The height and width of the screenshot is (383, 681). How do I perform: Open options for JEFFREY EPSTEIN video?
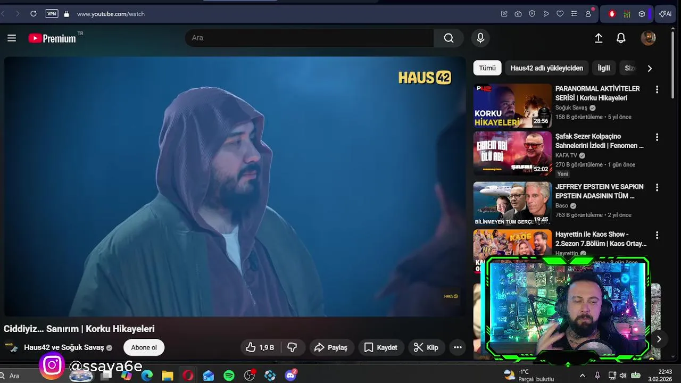coord(657,187)
